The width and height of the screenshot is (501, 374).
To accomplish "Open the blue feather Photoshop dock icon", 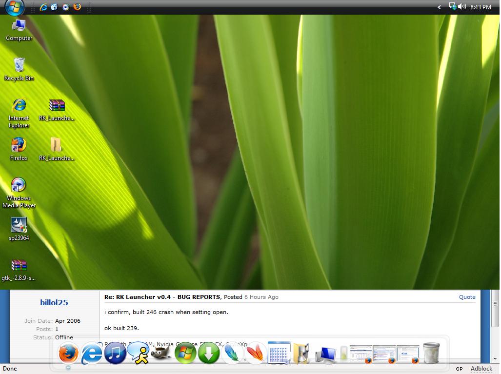I will pos(232,353).
